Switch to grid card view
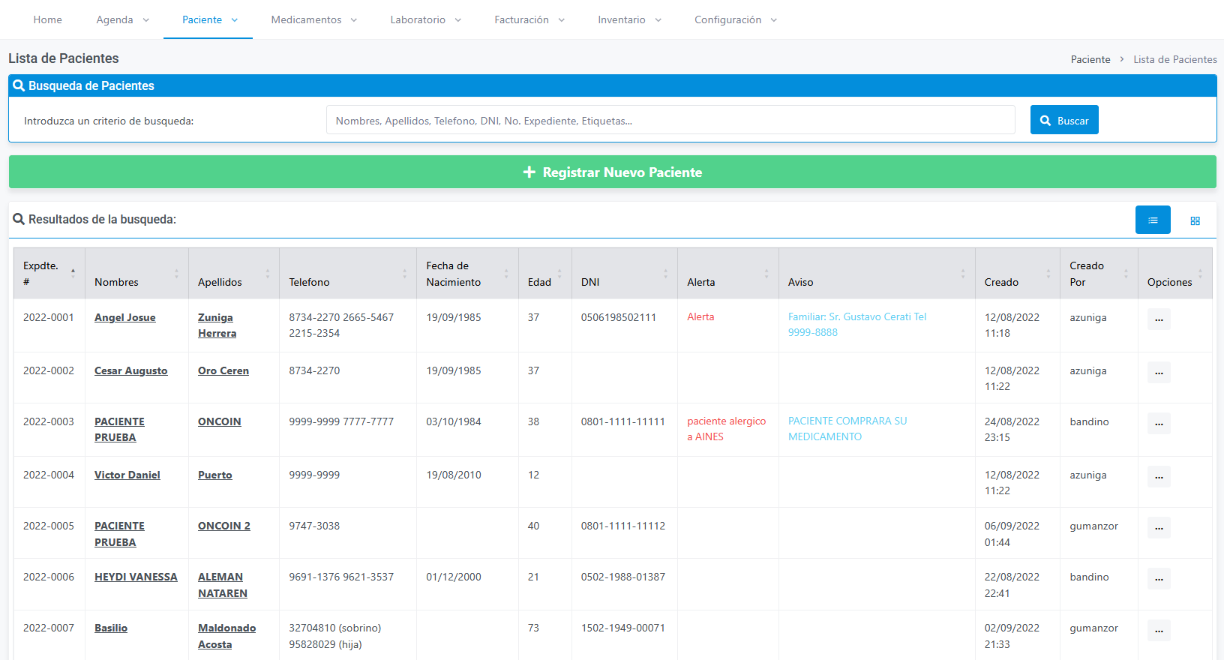The image size is (1224, 660). pyautogui.click(x=1195, y=220)
